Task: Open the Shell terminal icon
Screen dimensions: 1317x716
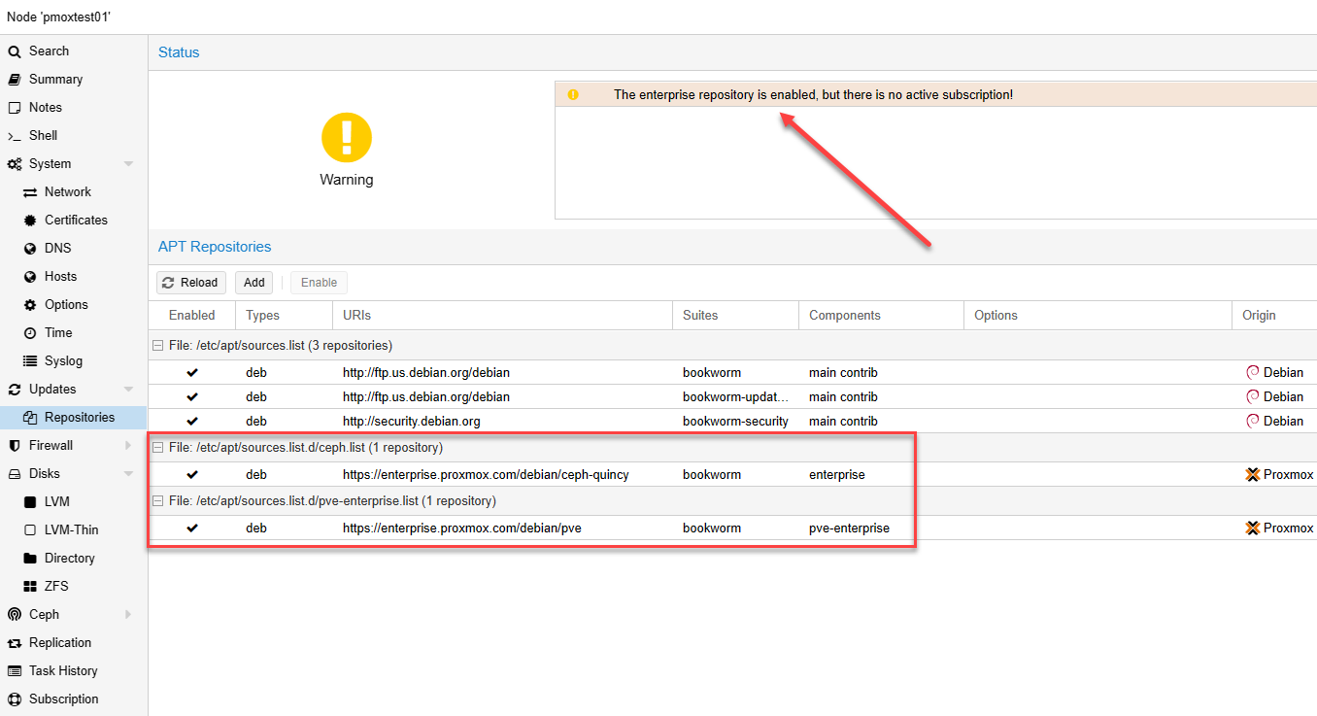Action: [15, 136]
